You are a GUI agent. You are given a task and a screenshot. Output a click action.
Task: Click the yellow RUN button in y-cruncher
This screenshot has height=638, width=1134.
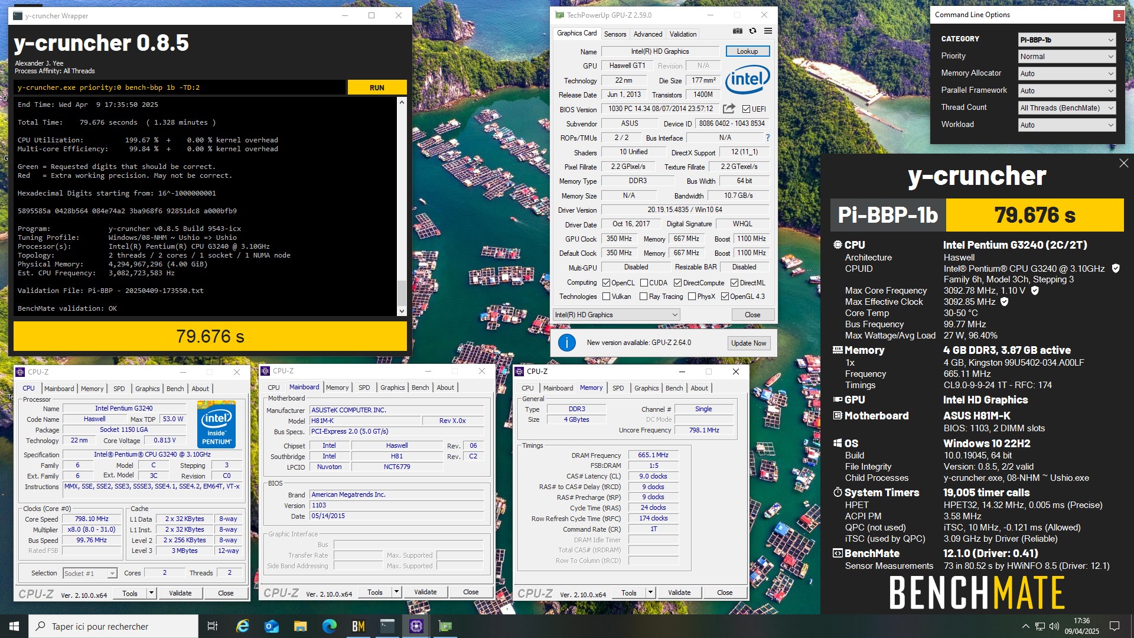pyautogui.click(x=377, y=87)
